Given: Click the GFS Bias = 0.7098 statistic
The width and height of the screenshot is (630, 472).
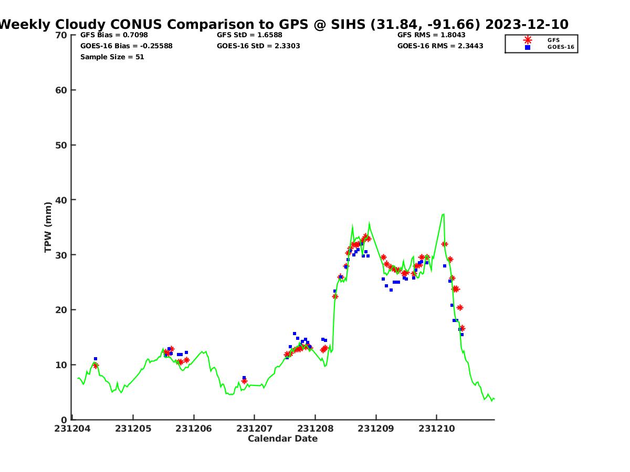Looking at the screenshot, I should 114,35.
